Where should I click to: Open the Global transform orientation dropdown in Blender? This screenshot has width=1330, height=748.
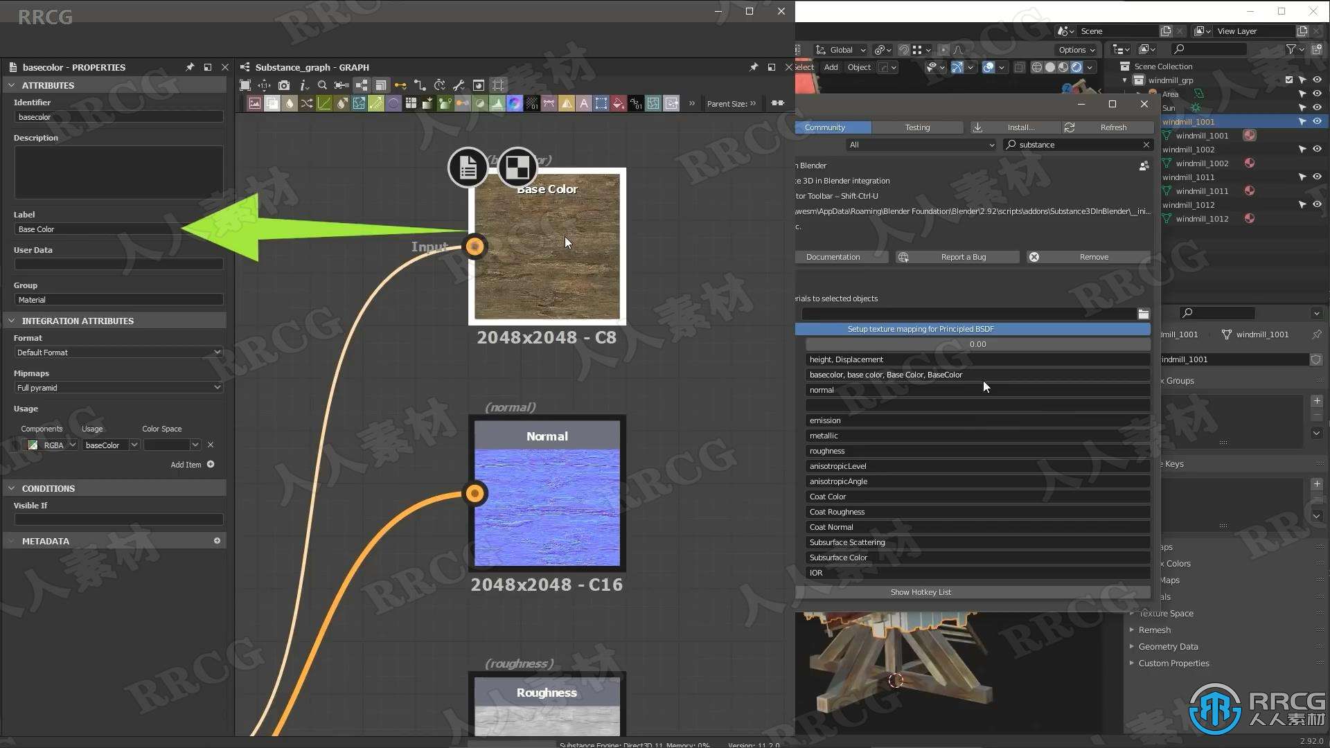pyautogui.click(x=841, y=50)
